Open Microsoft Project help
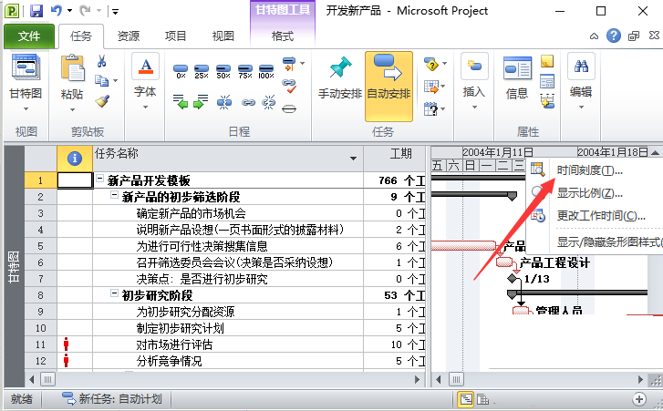This screenshot has width=663, height=411. [614, 36]
